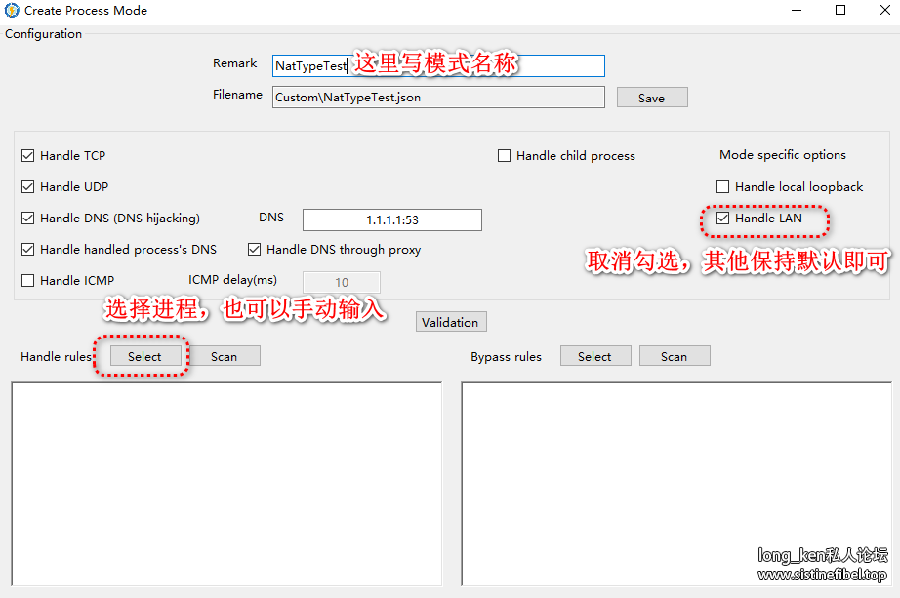Image resolution: width=900 pixels, height=598 pixels.
Task: Toggle Handle DNS through proxy option
Action: coord(255,250)
